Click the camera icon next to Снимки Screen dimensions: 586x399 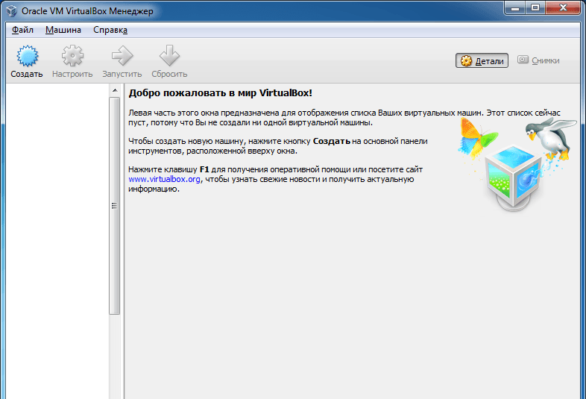[523, 60]
